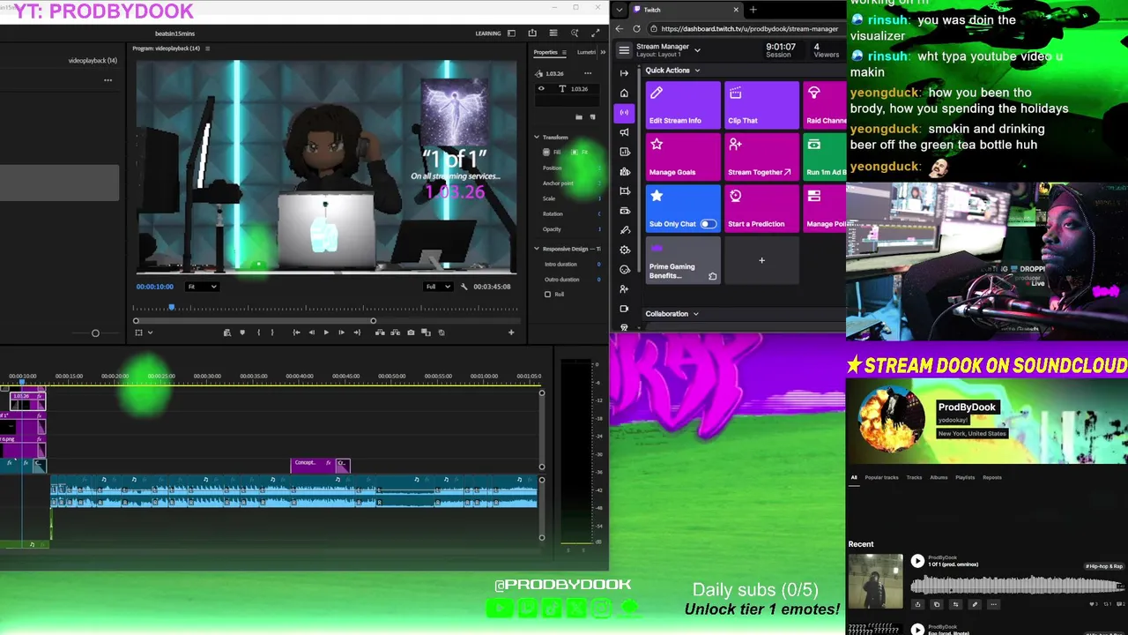The height and width of the screenshot is (635, 1128).
Task: Collapse the Transform section
Action: tap(537, 138)
